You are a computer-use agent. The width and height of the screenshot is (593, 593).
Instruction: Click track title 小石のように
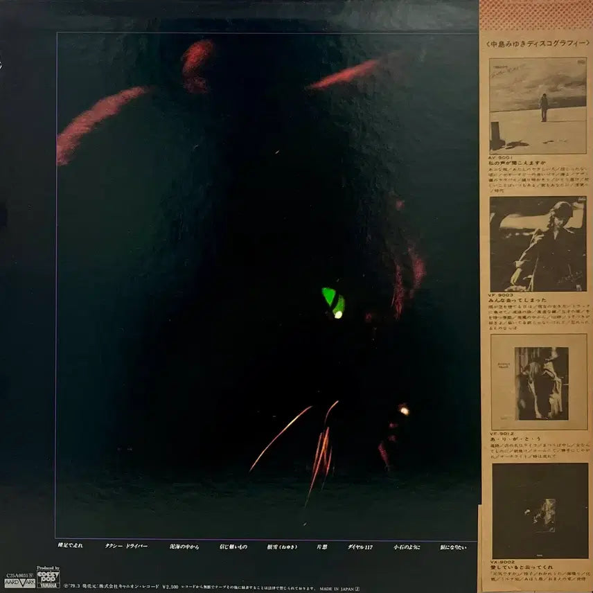pos(407,547)
